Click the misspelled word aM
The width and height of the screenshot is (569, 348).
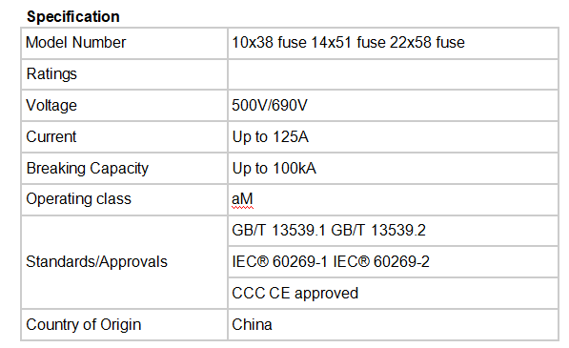242,199
